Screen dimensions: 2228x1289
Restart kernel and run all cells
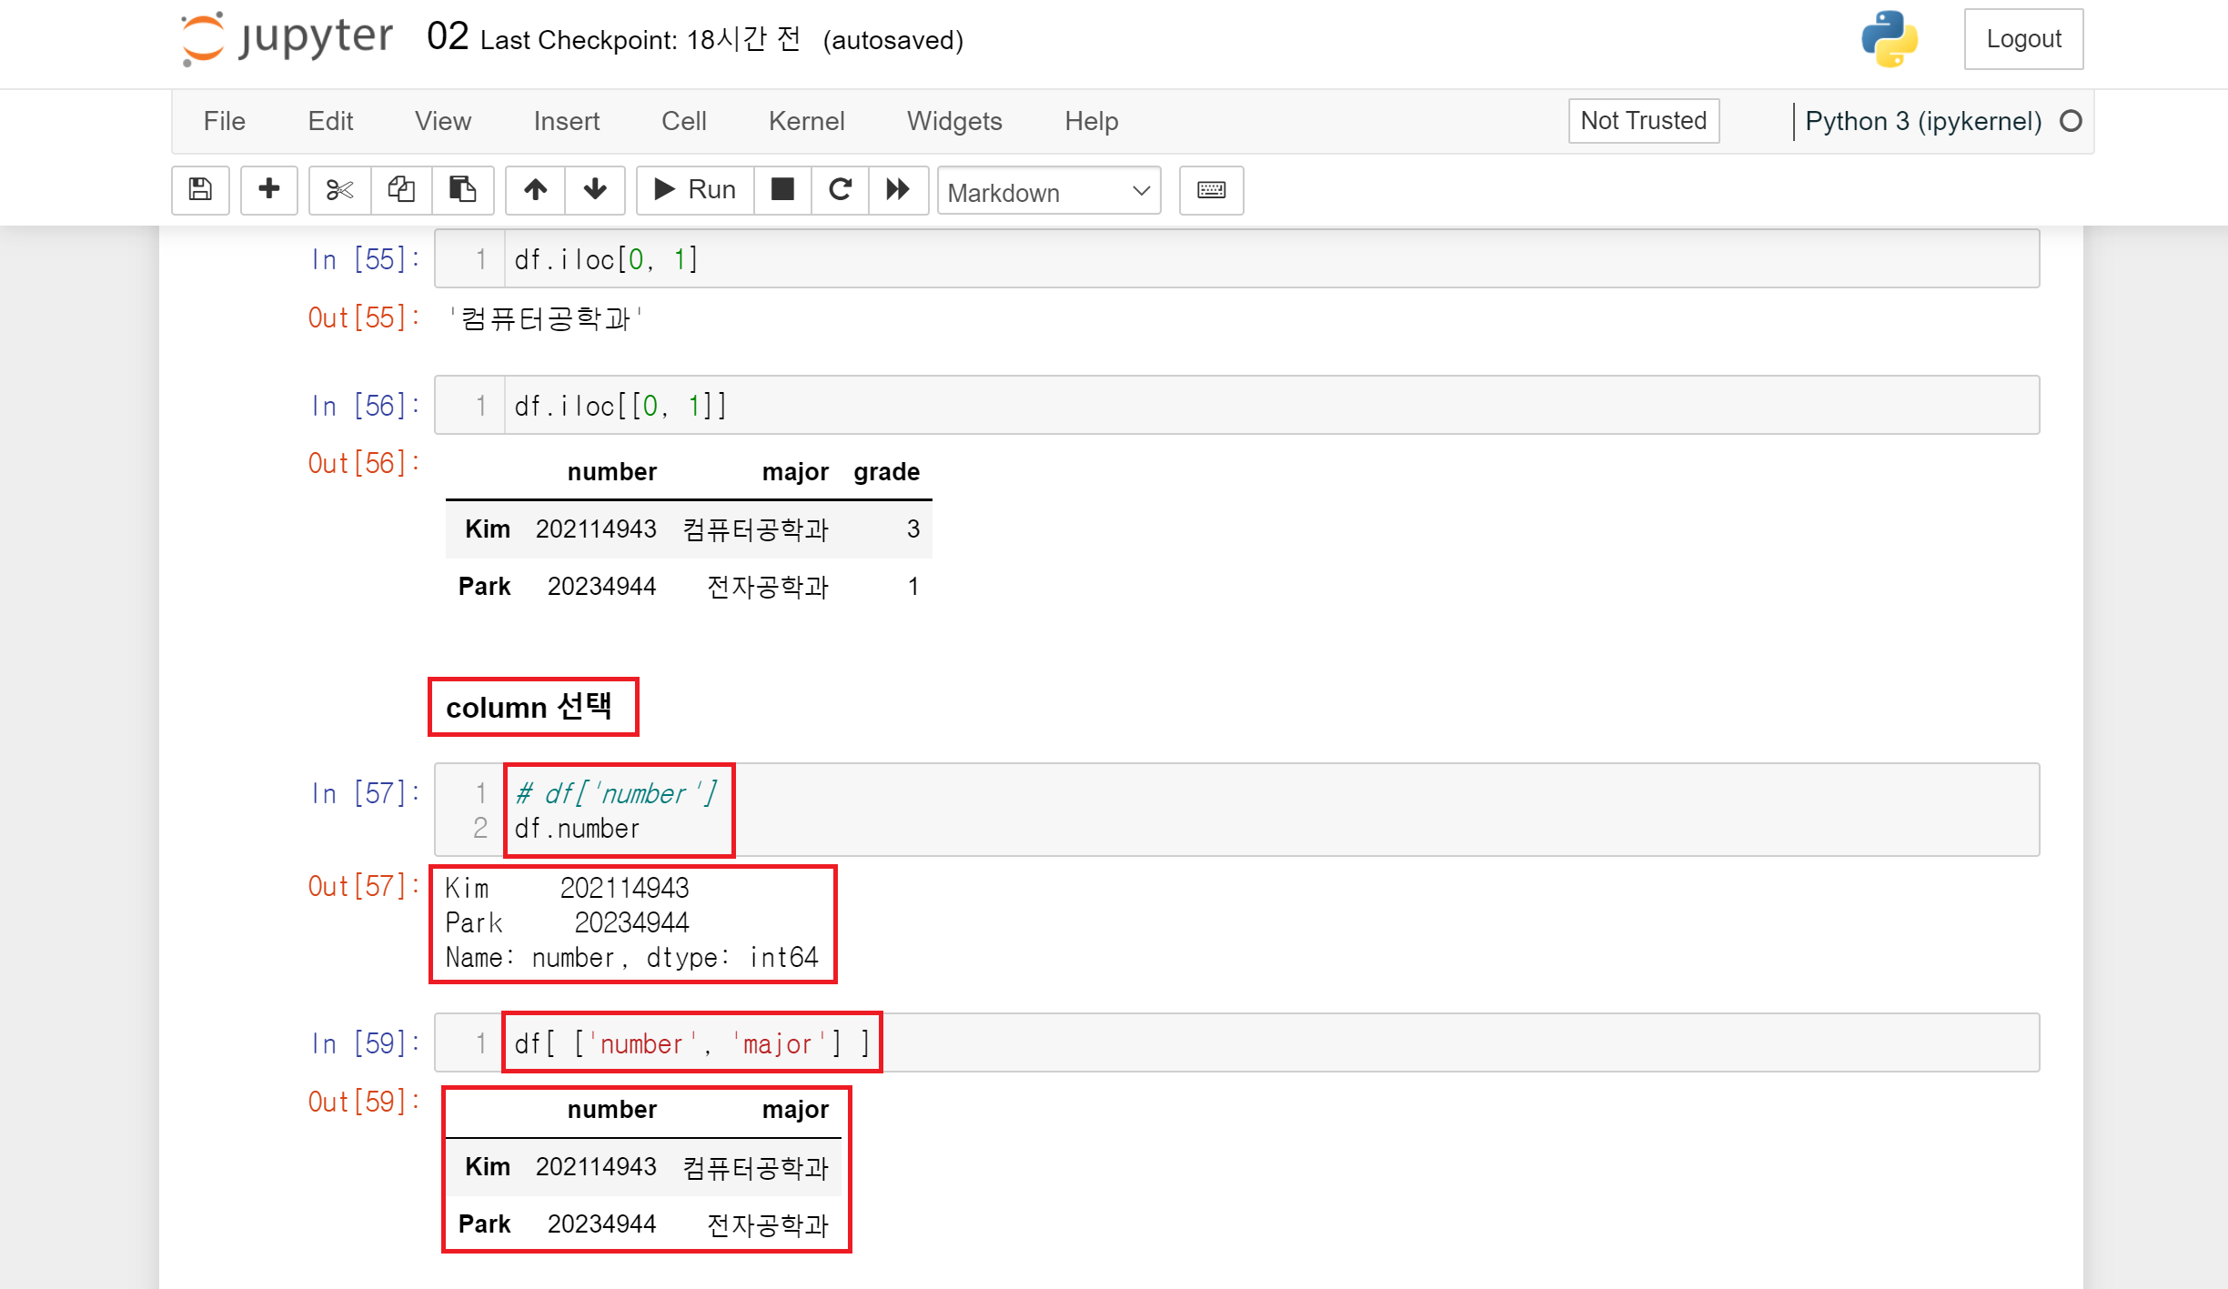coord(898,189)
